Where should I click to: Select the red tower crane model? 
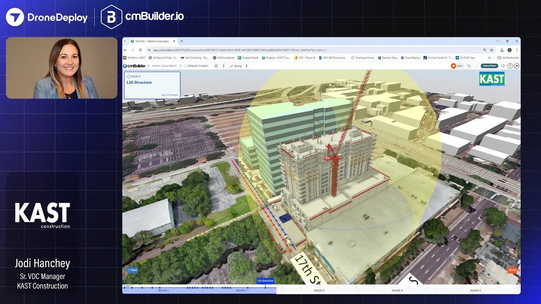336,169
